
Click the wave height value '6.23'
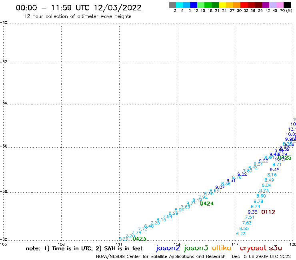[x=241, y=234]
